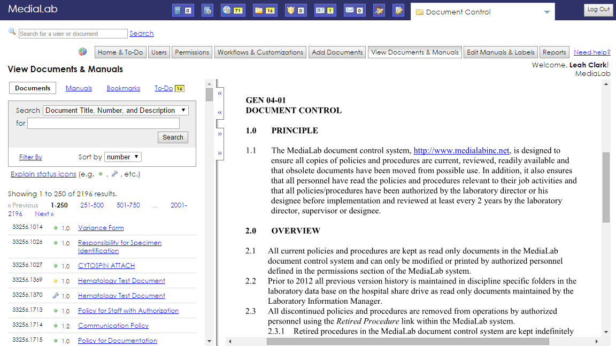Screen dimensions: 616x346
Task: Click the document list scroll down arrow
Action: point(209,341)
